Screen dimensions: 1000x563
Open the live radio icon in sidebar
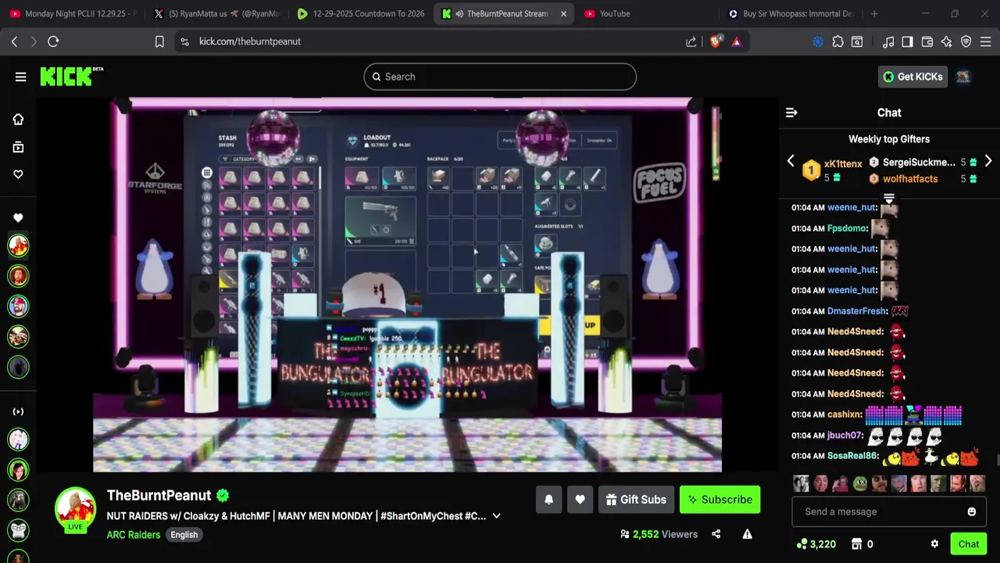pos(18,411)
